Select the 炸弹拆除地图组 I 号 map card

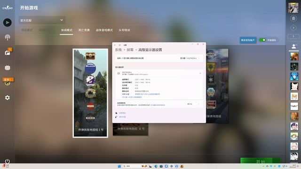(x=90, y=93)
